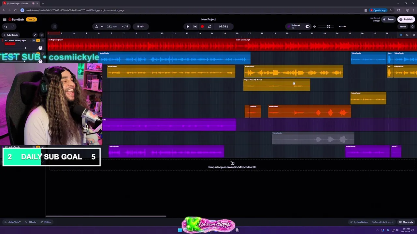The width and height of the screenshot is (417, 234).
Task: Zoom out the timeline
Action: click(407, 35)
